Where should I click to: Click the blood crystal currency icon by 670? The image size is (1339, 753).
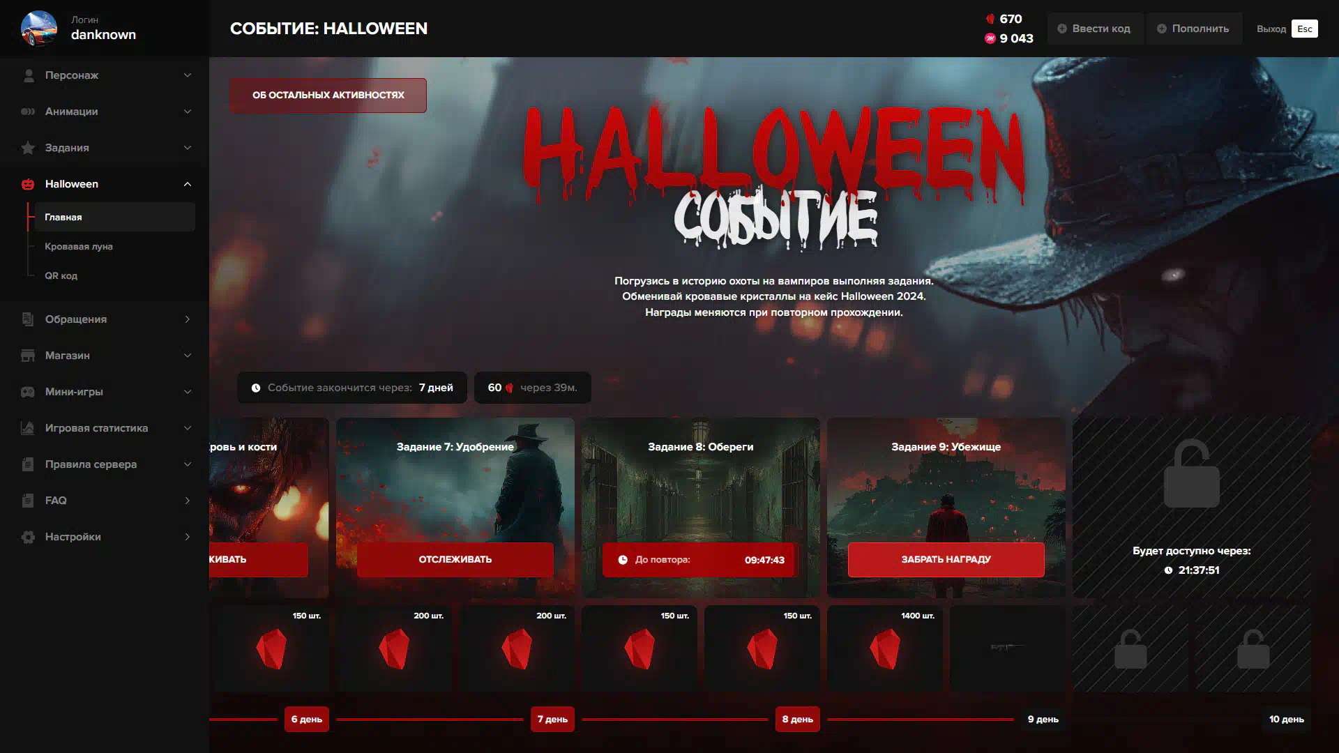[990, 19]
